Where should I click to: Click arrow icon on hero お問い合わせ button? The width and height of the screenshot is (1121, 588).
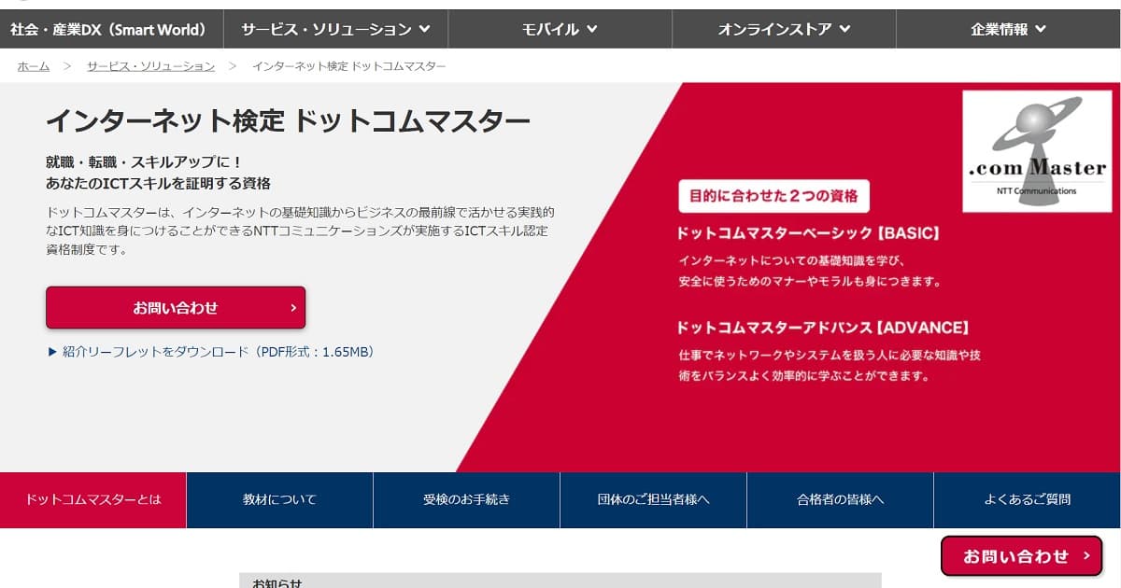tap(293, 307)
